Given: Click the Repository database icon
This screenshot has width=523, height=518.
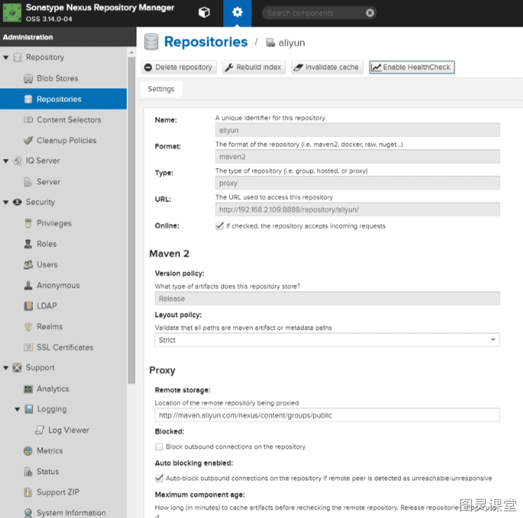Looking at the screenshot, I should point(18,57).
